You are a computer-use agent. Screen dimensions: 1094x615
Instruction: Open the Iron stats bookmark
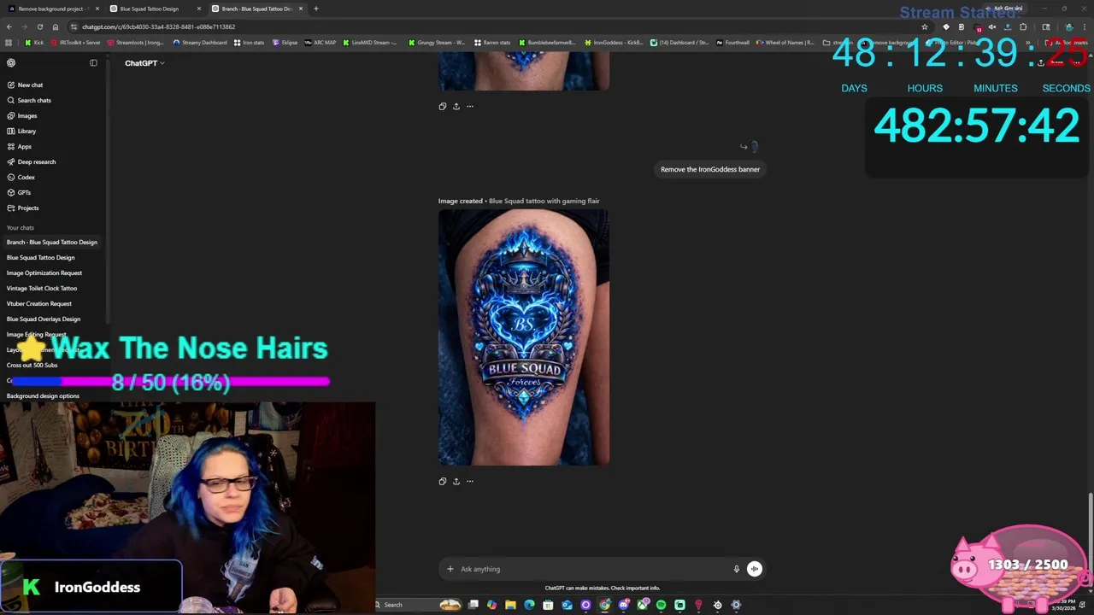tap(249, 42)
